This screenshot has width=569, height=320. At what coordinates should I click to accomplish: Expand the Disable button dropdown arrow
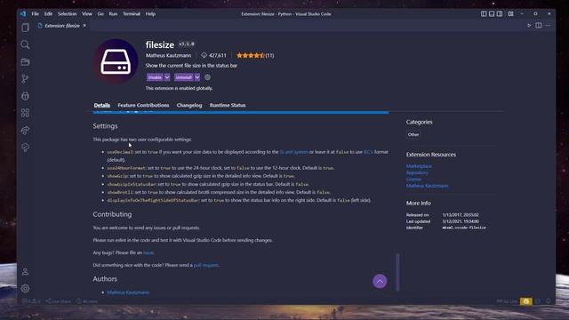[167, 77]
